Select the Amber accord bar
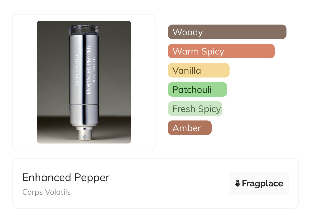The image size is (311, 221). [189, 128]
